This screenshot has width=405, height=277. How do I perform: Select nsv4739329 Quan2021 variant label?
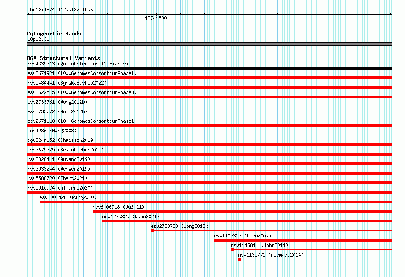[x=131, y=217]
